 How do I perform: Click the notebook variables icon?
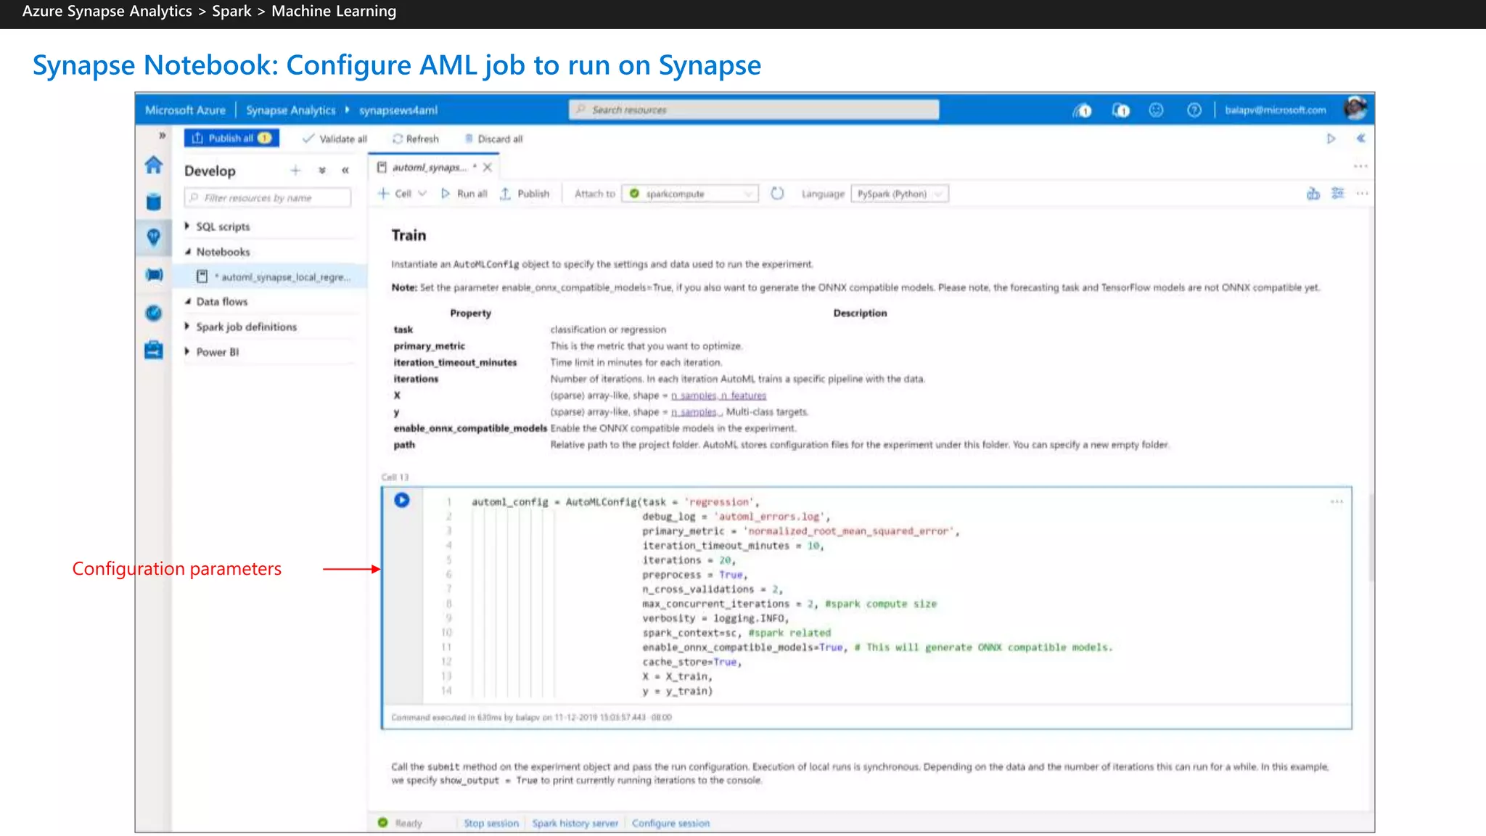(x=1313, y=194)
